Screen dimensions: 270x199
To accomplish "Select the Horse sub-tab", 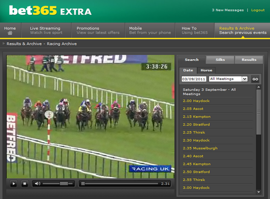I will click(x=206, y=70).
